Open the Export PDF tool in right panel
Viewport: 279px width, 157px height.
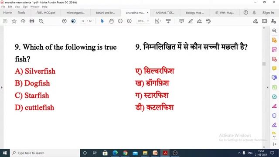pyautogui.click(x=274, y=40)
